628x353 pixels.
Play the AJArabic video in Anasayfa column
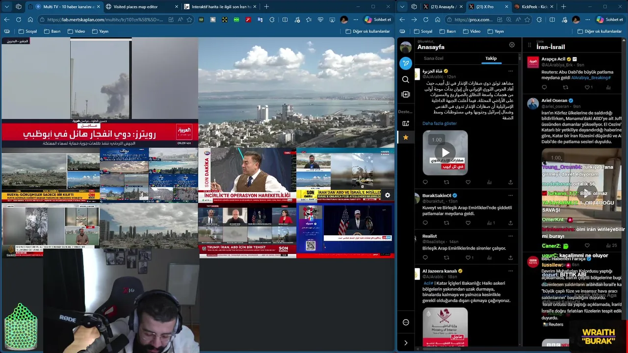pyautogui.click(x=445, y=153)
